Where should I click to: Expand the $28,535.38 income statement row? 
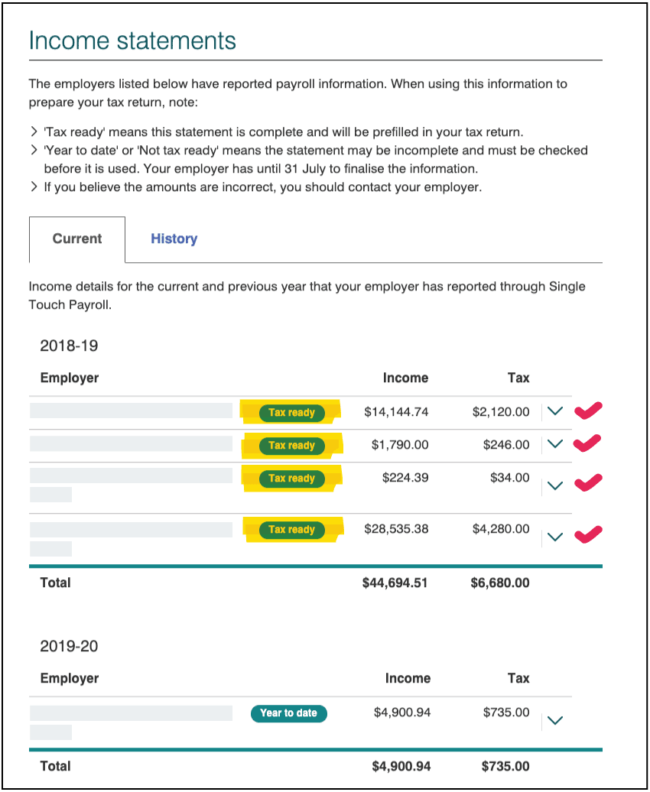tap(556, 536)
